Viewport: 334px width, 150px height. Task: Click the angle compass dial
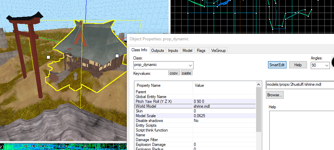333,62
